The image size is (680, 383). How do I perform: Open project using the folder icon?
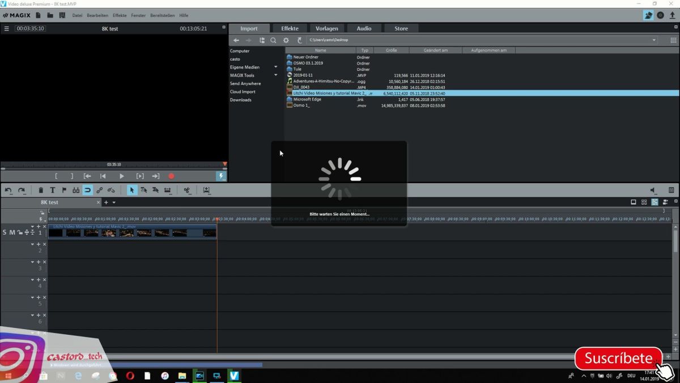pos(50,15)
